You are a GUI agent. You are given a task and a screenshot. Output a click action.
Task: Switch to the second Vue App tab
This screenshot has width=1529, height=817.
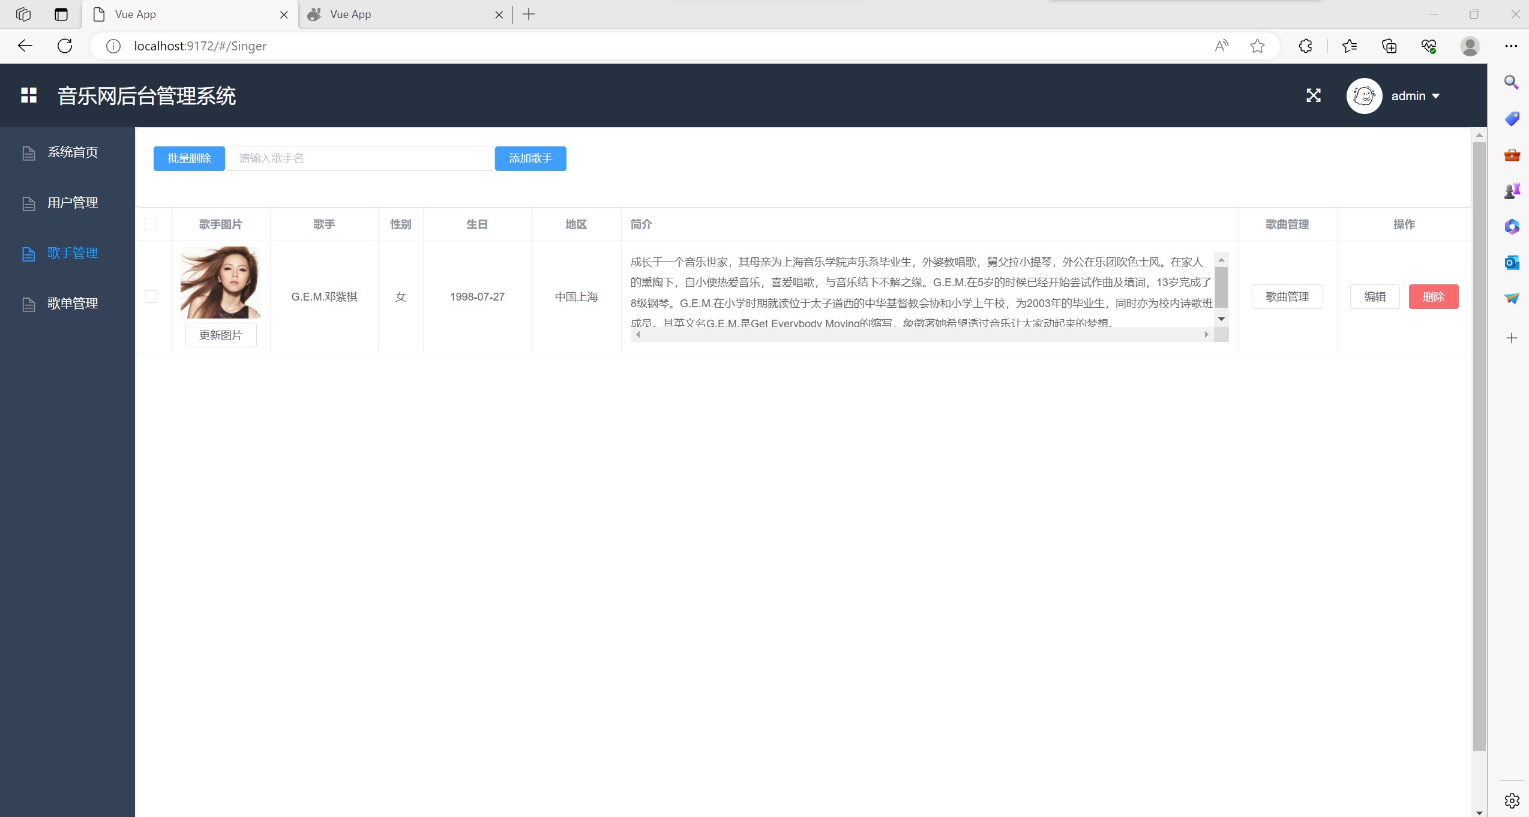(x=405, y=14)
